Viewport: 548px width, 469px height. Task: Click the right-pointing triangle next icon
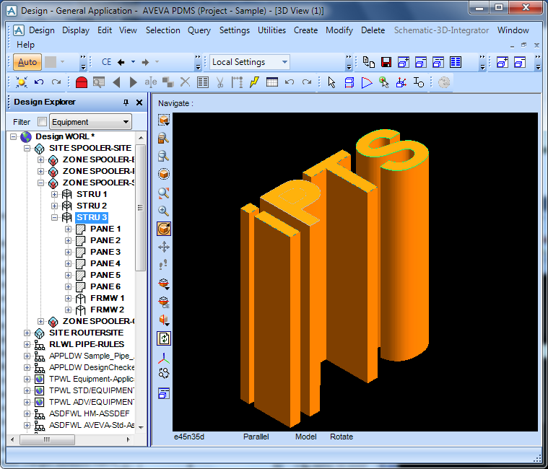click(133, 82)
